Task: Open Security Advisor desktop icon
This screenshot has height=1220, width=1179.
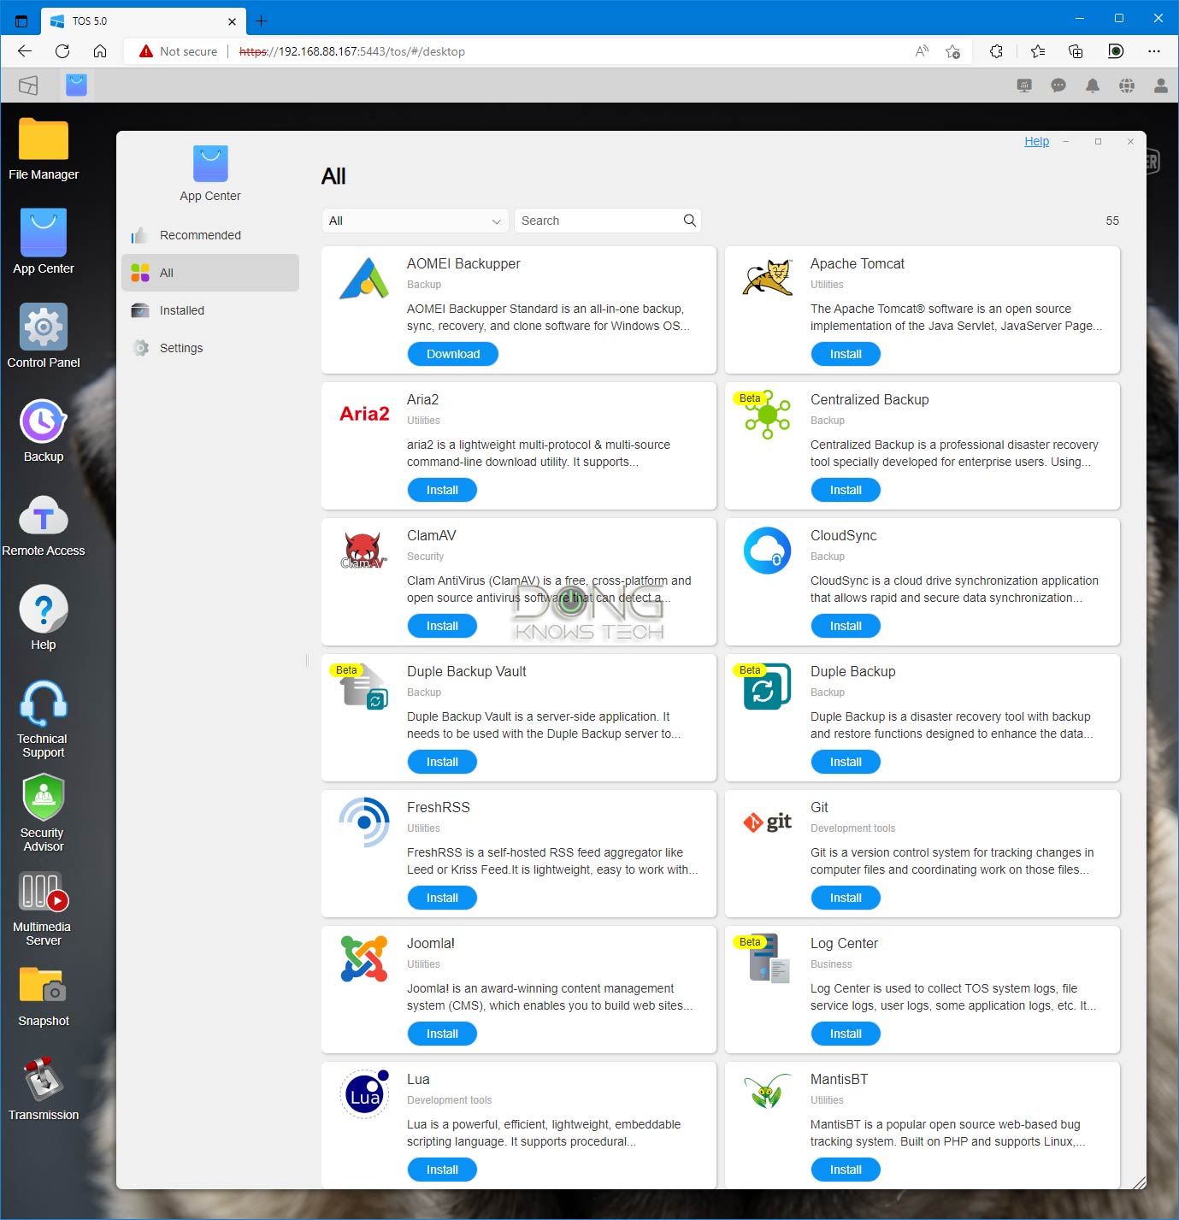Action: pyautogui.click(x=44, y=810)
